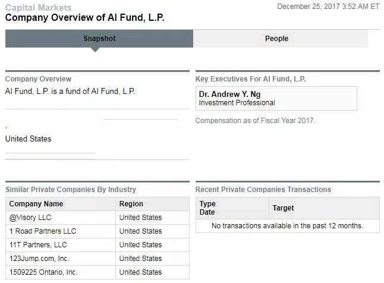Click the Region column header
384x283 pixels.
pos(131,203)
